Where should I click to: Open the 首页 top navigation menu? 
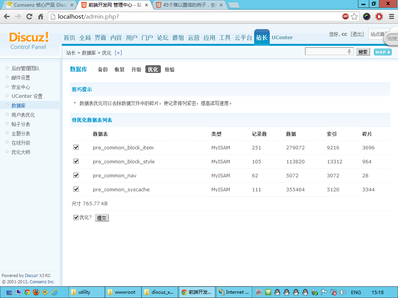pyautogui.click(x=69, y=38)
